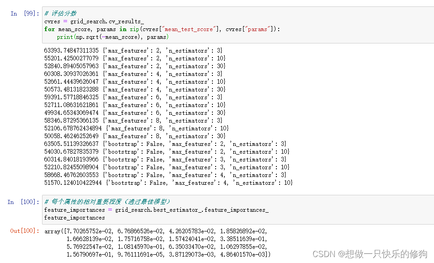The image size is (434, 263).
Task: Click the In [99] cell prompt
Action: 25,13
